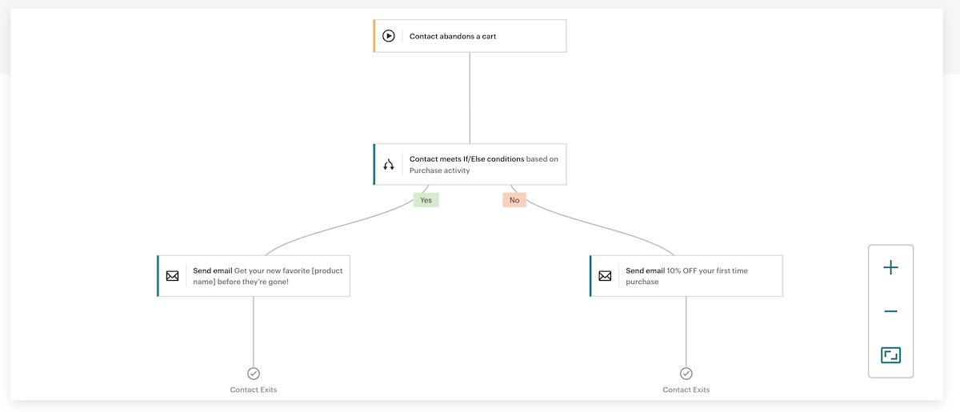Click the left Contact Exits checkmark
Screen dimensions: 960x412
254,374
